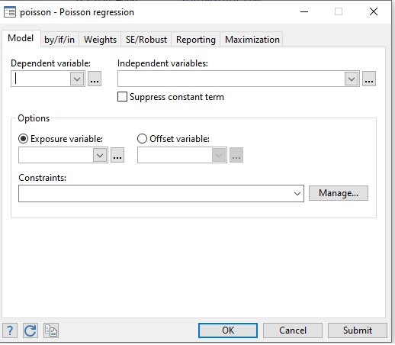The width and height of the screenshot is (395, 345).
Task: Click the Manage... constraints button
Action: pos(339,193)
